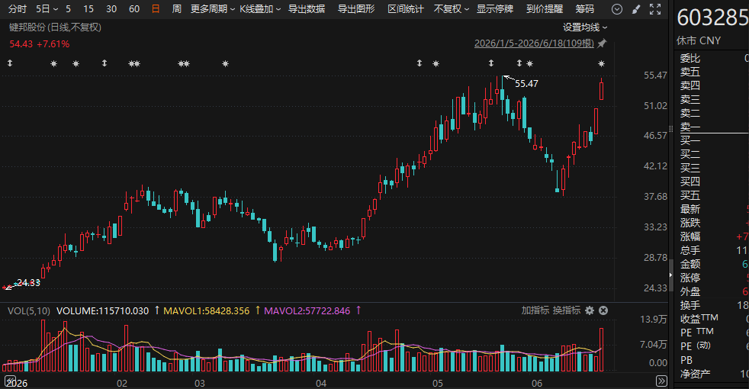The width and height of the screenshot is (749, 389).
Task: Click 加指标 to add an indicator
Action: (x=535, y=310)
